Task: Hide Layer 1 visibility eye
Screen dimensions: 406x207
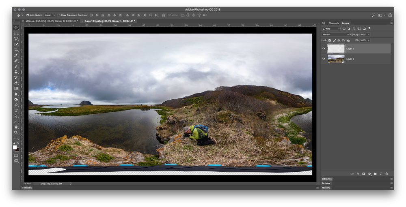Action: (324, 49)
